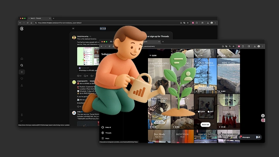Open the WhatsApp screenshot in first Threads post
Image resolution: width=279 pixels, height=157 pixels.
(88, 56)
